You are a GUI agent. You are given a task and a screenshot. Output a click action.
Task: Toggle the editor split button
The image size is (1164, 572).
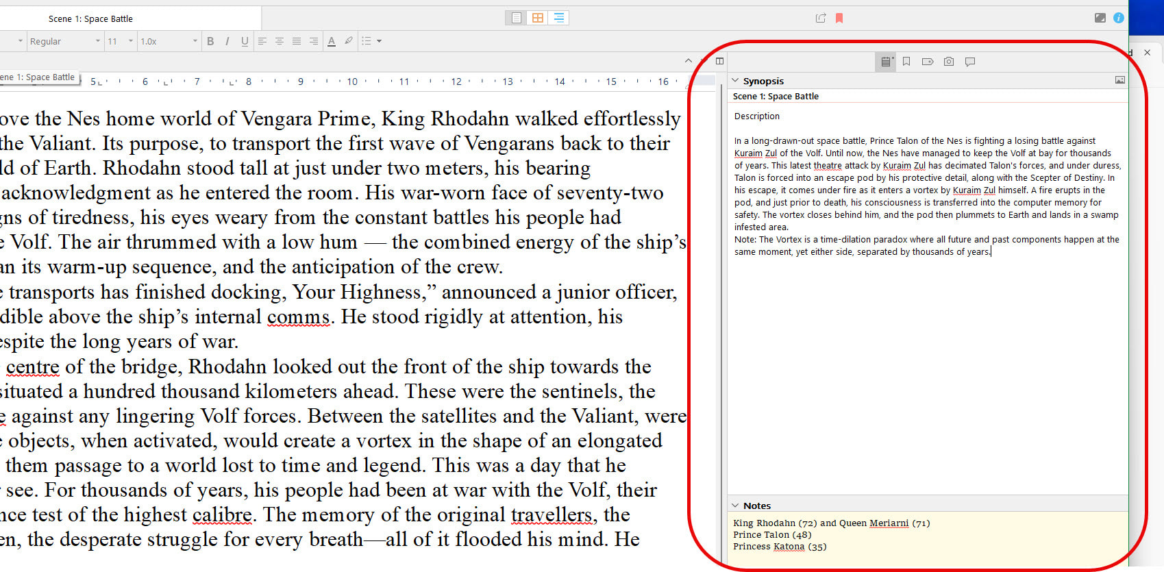(x=719, y=61)
